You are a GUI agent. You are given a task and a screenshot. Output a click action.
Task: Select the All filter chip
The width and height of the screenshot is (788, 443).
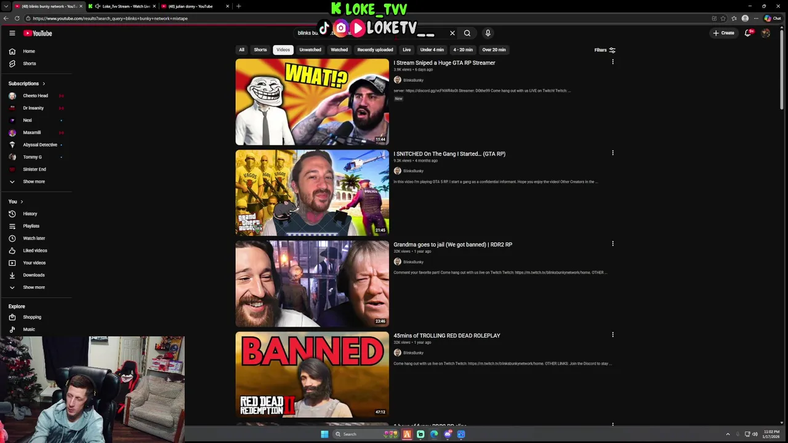tap(242, 50)
